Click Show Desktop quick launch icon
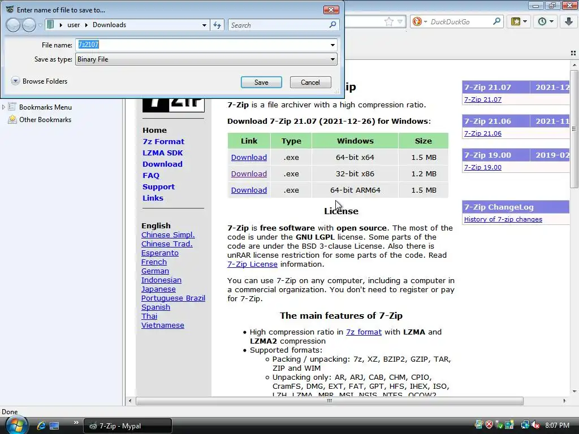Viewport: 579px width, 434px height. click(x=54, y=426)
